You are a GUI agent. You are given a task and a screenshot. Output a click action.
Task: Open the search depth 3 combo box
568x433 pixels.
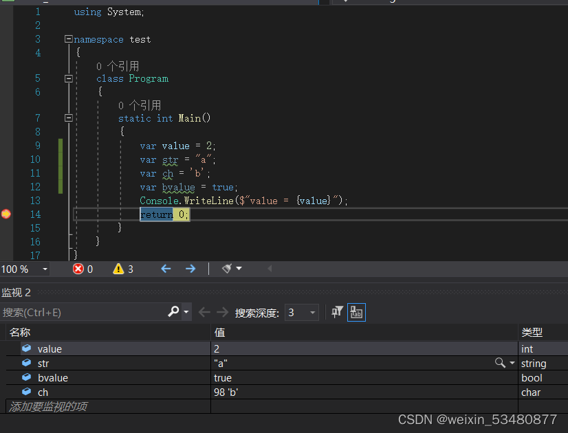(x=302, y=312)
